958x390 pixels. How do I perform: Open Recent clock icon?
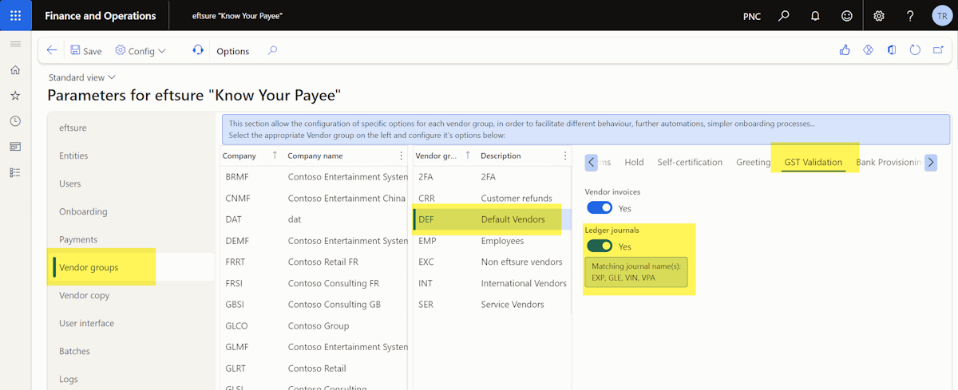tap(15, 121)
